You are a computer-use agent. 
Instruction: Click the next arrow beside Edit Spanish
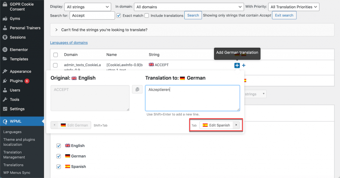[236, 125]
